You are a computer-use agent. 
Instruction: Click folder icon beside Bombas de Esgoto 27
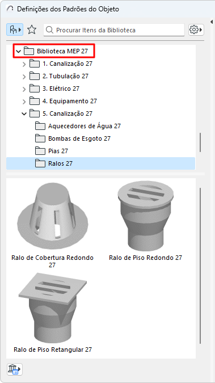[40, 138]
